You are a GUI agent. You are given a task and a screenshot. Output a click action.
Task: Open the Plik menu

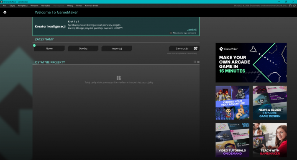pyautogui.click(x=4, y=6)
